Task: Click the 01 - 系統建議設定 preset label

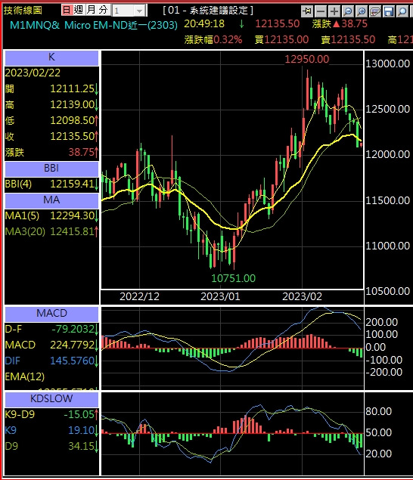Action: [208, 11]
